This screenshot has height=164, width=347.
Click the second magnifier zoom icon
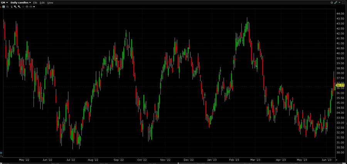pos(19,7)
